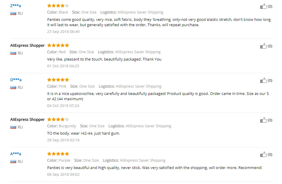
Task: Click helpful count (0) on A***a's review
Action: click(270, 155)
